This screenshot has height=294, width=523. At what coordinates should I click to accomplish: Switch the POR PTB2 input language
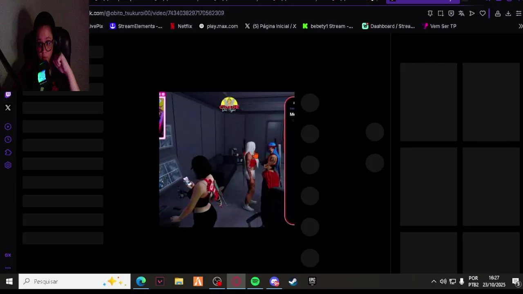[x=473, y=281]
